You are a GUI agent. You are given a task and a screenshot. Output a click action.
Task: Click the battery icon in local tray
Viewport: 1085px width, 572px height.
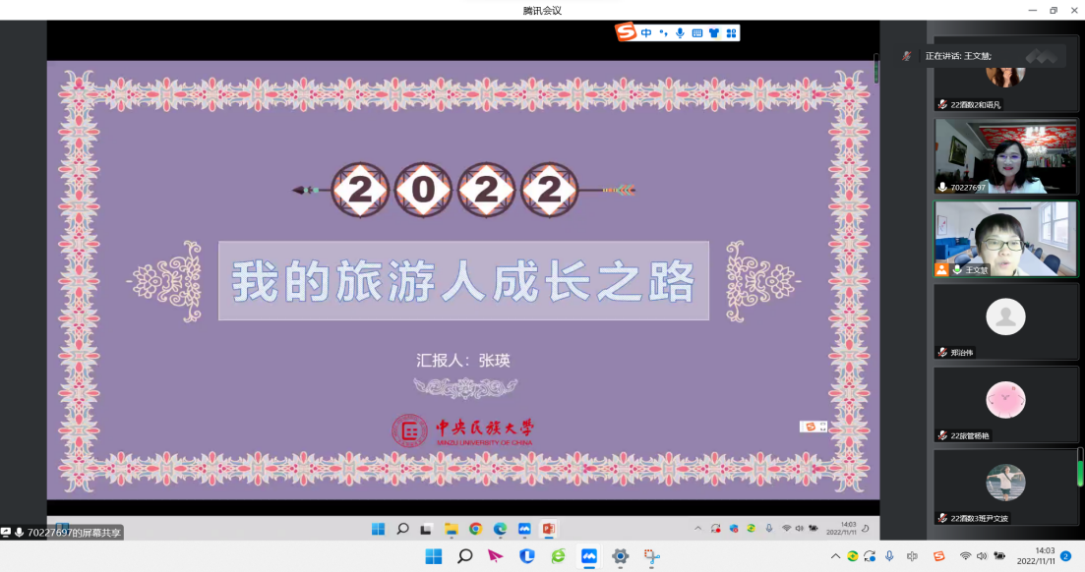click(x=999, y=556)
